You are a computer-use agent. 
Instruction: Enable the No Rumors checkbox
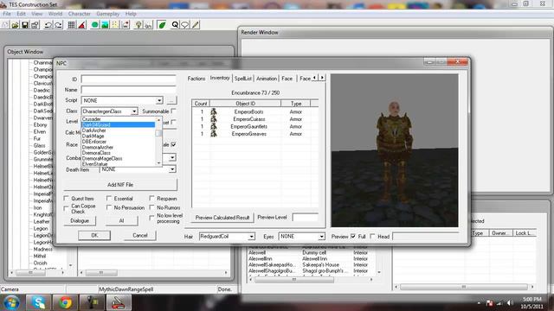pos(151,207)
